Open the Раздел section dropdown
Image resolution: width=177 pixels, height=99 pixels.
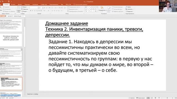[x=24, y=12]
